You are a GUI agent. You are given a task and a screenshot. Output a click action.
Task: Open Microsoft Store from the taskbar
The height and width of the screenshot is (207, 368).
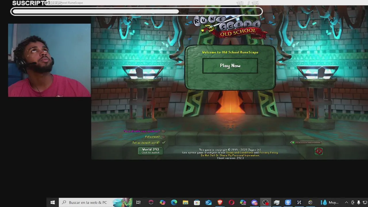pyautogui.click(x=197, y=202)
